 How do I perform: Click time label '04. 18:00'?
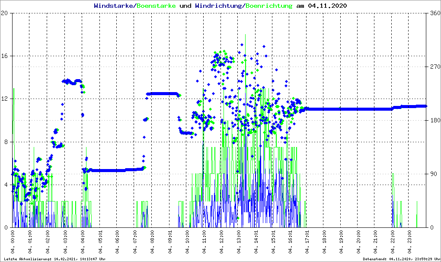point(324,242)
